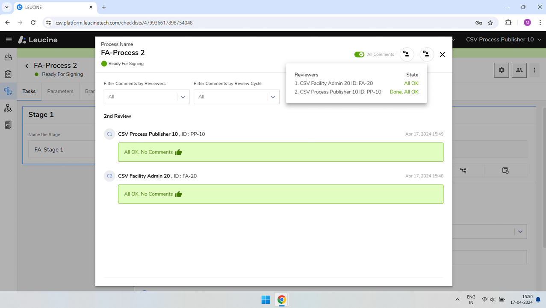Expand the dropdown chevron behind the dialog's right edge
Image resolution: width=546 pixels, height=308 pixels.
coord(520,232)
